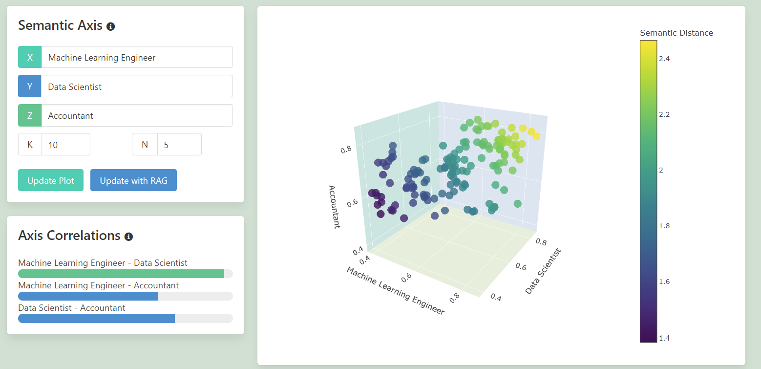The height and width of the screenshot is (369, 761).
Task: Select the Accountant Z-axis text field
Action: (137, 116)
